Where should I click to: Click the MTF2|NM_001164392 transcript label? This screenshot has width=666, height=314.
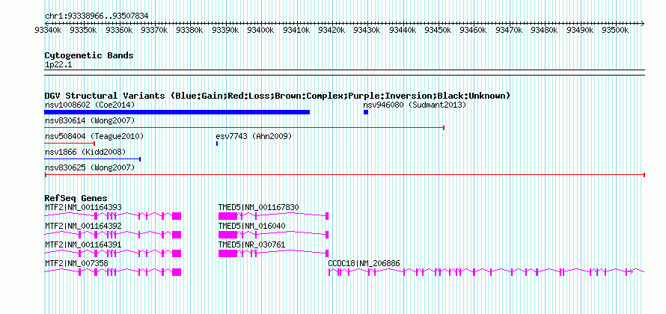click(83, 227)
